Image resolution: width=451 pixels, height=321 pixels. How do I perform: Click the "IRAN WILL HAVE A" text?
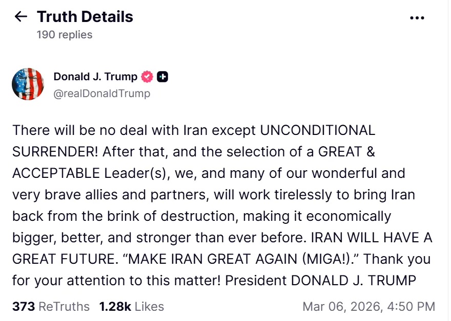click(x=381, y=238)
